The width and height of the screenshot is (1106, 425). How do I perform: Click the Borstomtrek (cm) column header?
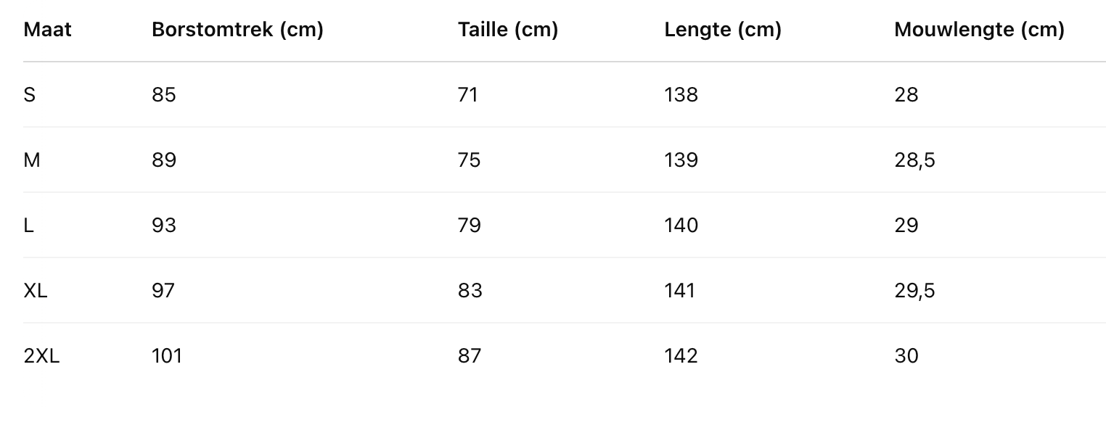pyautogui.click(x=237, y=30)
